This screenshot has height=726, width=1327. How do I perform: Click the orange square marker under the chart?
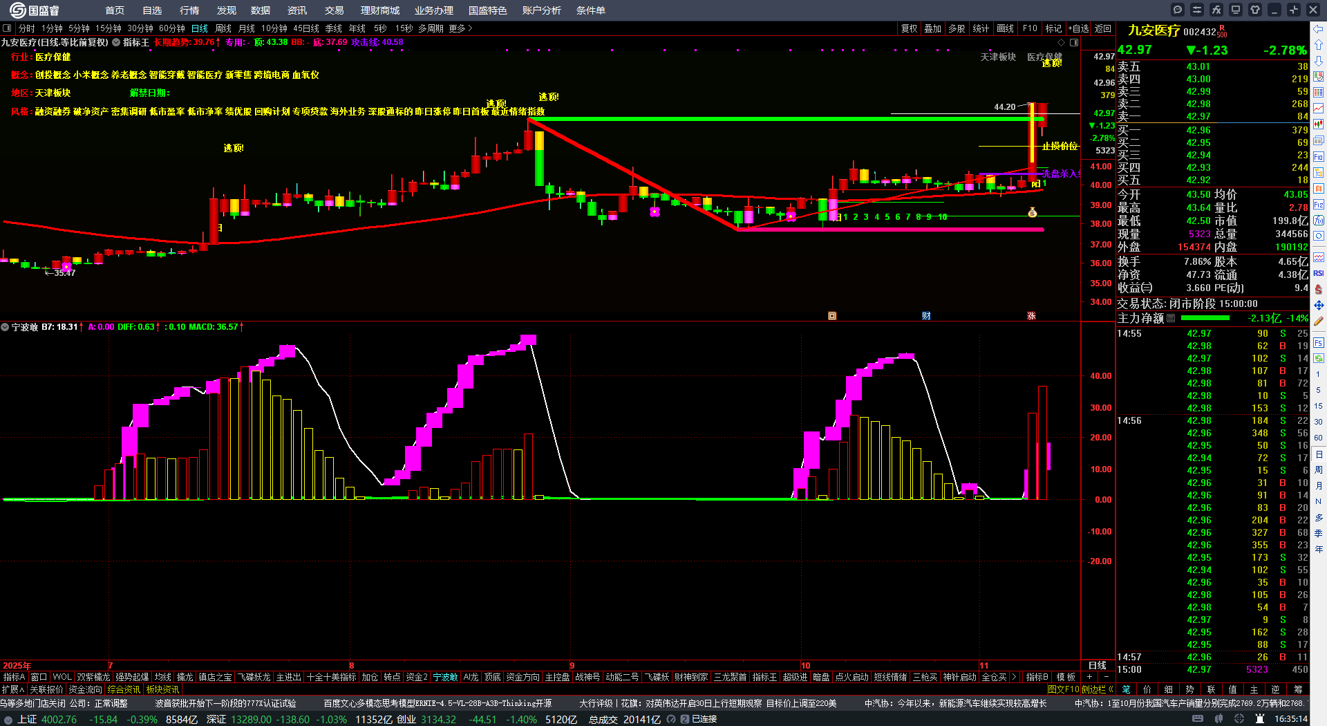832,316
